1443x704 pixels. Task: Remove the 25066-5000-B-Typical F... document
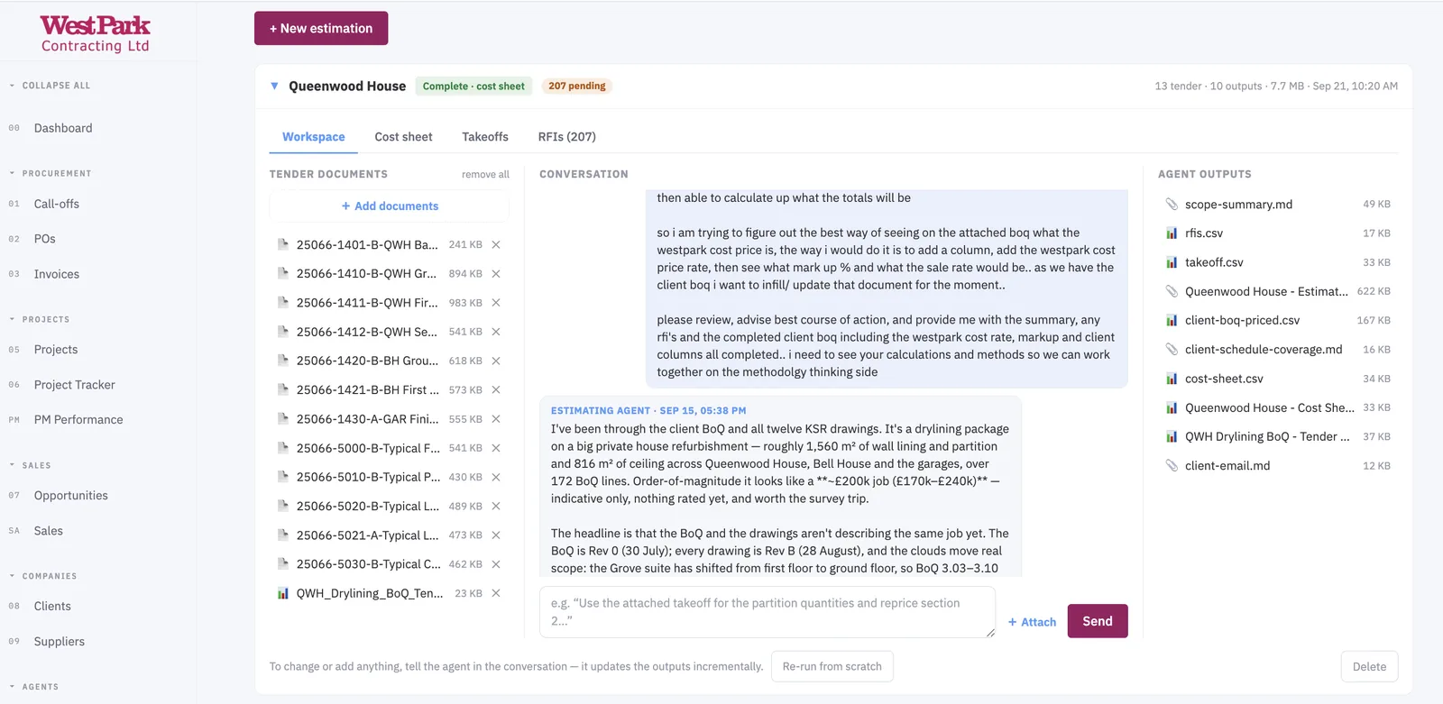(496, 448)
